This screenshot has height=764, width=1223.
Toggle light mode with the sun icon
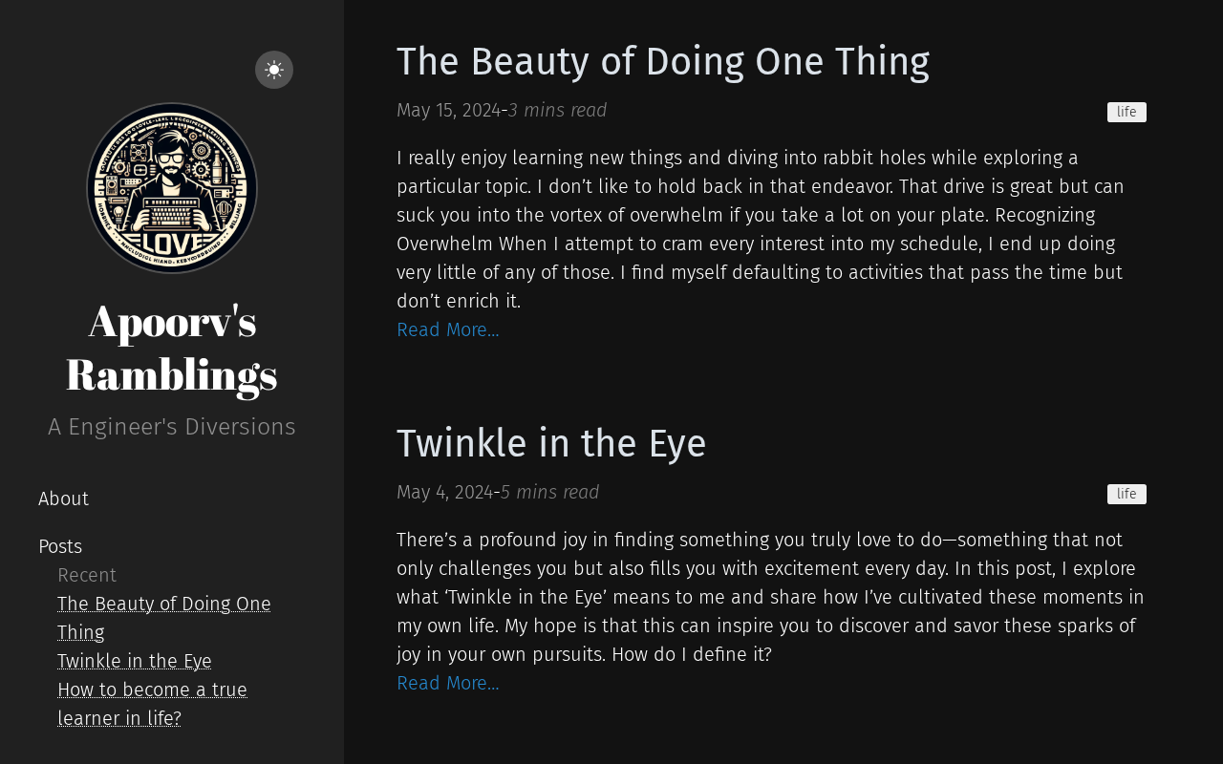274,70
